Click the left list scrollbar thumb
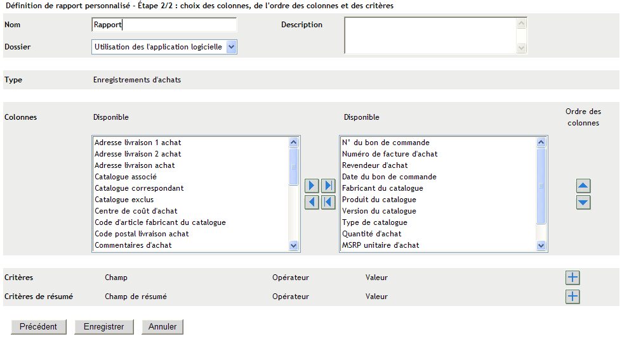 click(293, 166)
